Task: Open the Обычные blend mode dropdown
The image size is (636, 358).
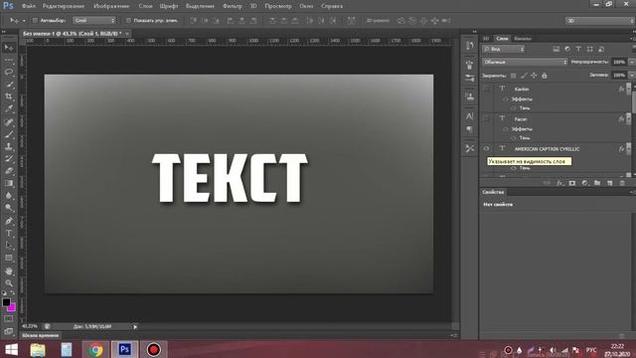Action: 525,62
